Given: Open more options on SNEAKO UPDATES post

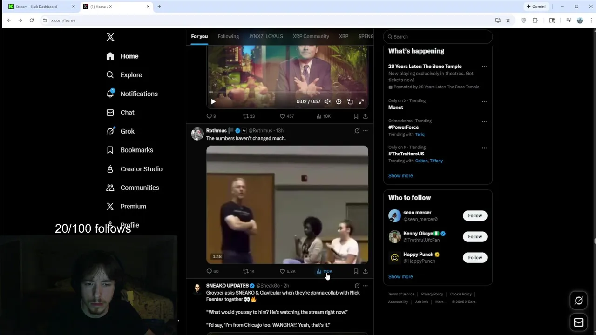Looking at the screenshot, I should click(366, 286).
